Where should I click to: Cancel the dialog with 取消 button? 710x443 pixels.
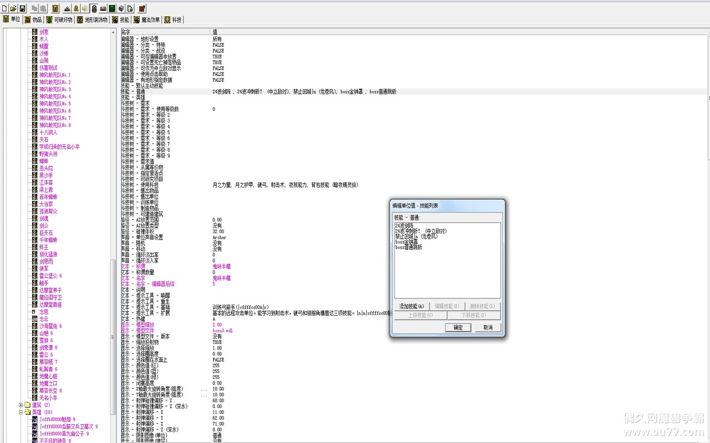(488, 327)
